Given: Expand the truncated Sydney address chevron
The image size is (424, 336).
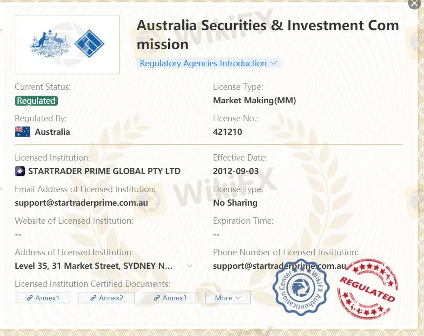Looking at the screenshot, I should point(189,266).
